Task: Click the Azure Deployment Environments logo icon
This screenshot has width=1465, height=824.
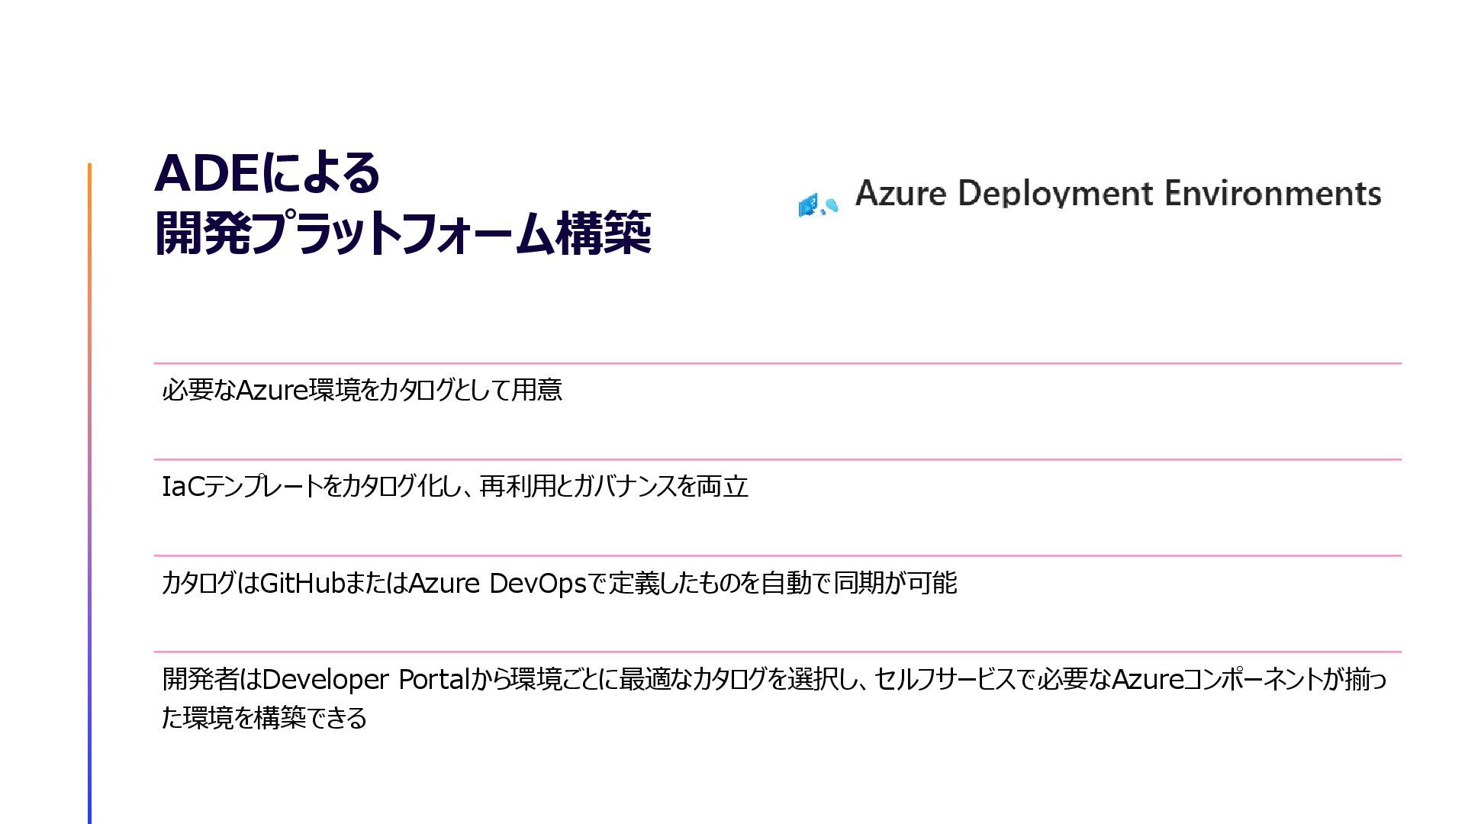Action: coord(818,204)
